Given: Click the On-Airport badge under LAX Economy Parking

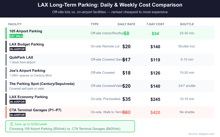Looking at the screenshot, I should [18, 102].
